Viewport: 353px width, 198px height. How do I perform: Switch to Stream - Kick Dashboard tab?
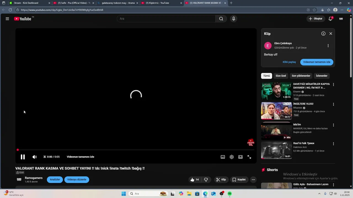pyautogui.click(x=30, y=3)
